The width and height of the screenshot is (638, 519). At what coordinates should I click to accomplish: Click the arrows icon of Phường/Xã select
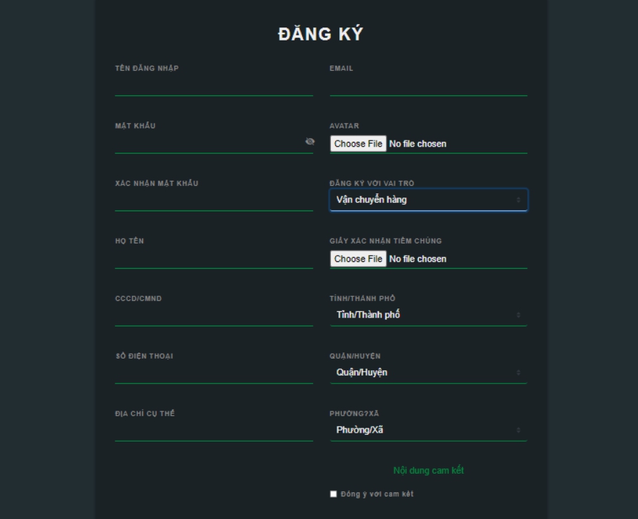pyautogui.click(x=519, y=430)
